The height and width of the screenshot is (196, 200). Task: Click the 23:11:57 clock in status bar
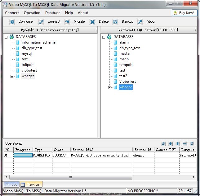coord(185,191)
